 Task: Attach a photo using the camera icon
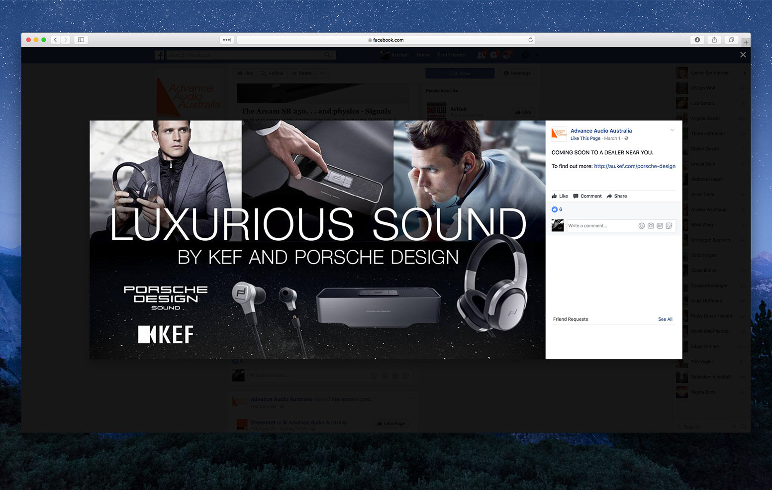(651, 226)
